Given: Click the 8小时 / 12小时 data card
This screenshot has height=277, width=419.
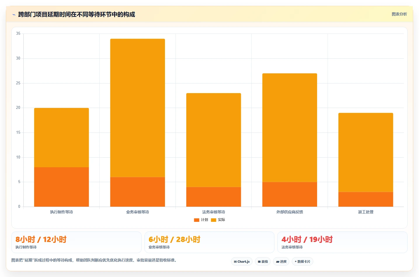Looking at the screenshot, I should click(x=77, y=242).
